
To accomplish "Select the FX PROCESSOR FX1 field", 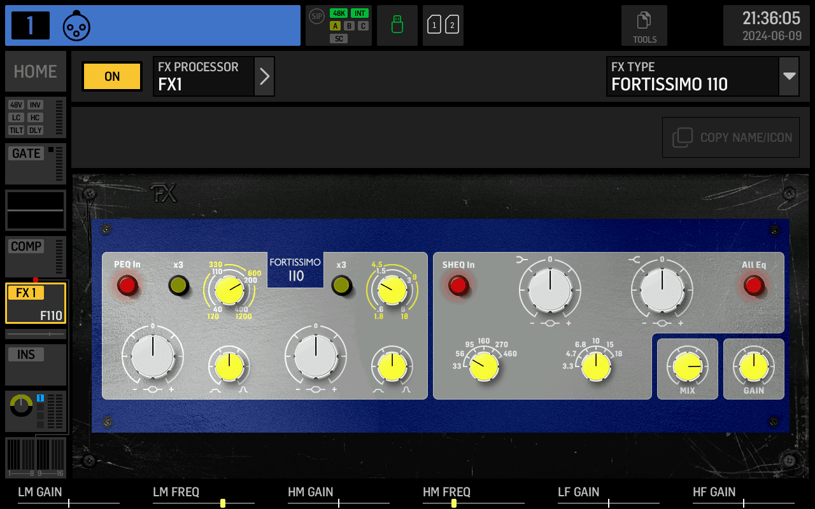I will pyautogui.click(x=204, y=76).
